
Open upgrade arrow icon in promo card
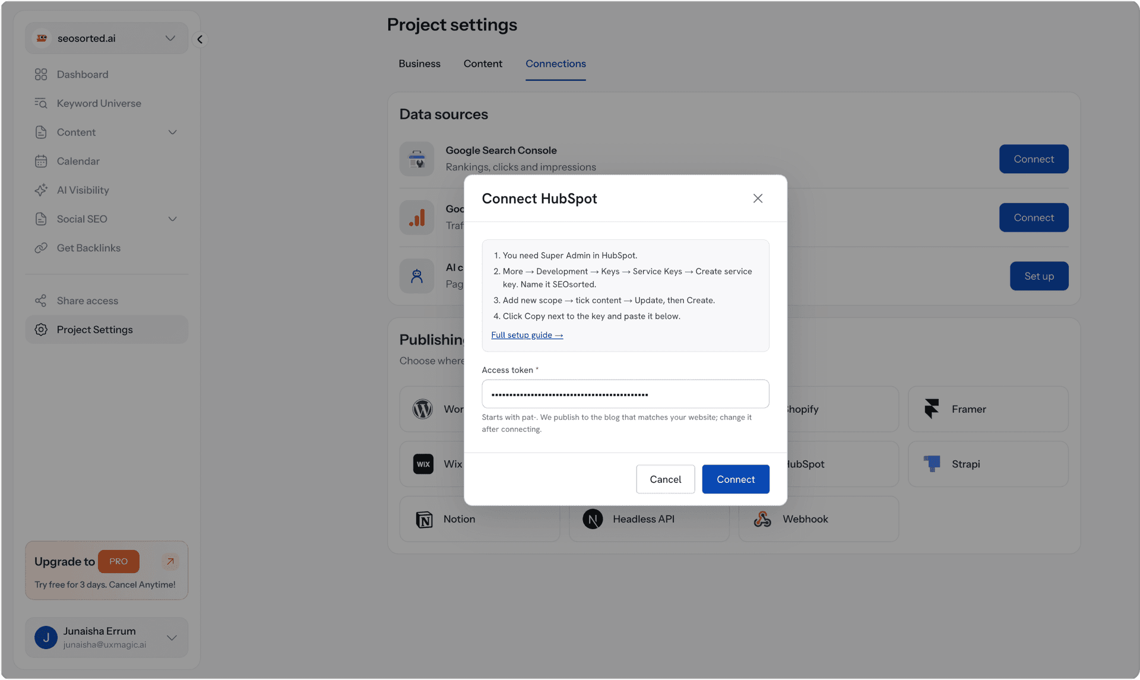pyautogui.click(x=170, y=561)
